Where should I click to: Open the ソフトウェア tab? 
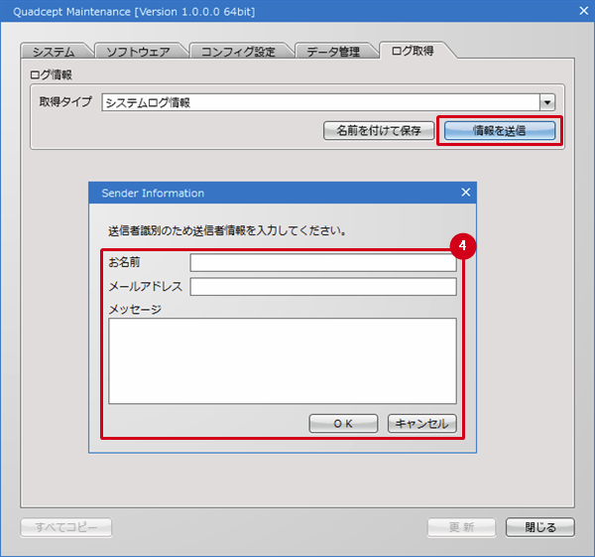[x=138, y=51]
